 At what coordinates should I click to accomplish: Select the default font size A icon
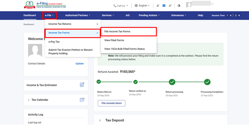pyautogui.click(x=164, y=6)
